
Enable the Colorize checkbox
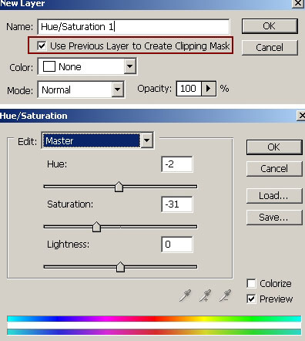[x=251, y=283]
